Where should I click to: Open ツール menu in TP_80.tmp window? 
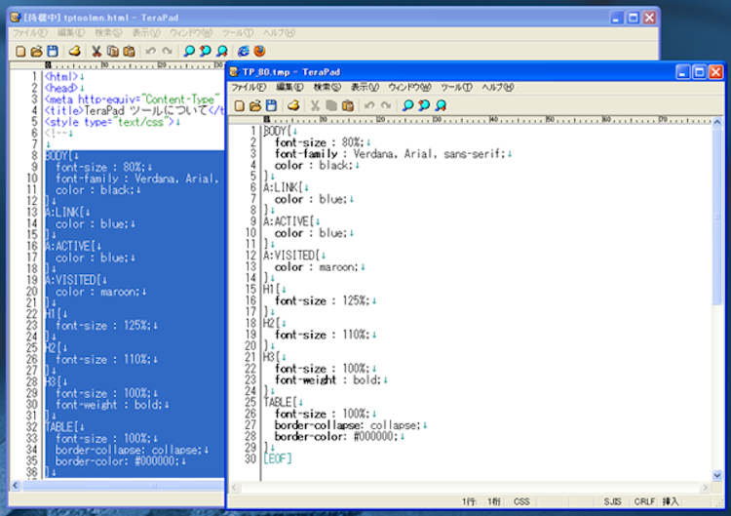coord(456,88)
